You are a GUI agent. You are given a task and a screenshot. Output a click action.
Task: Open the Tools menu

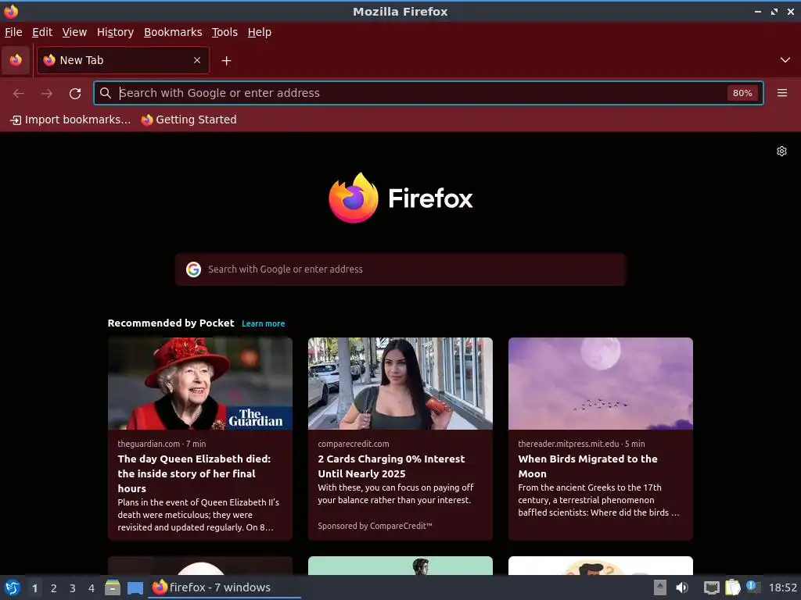click(224, 32)
